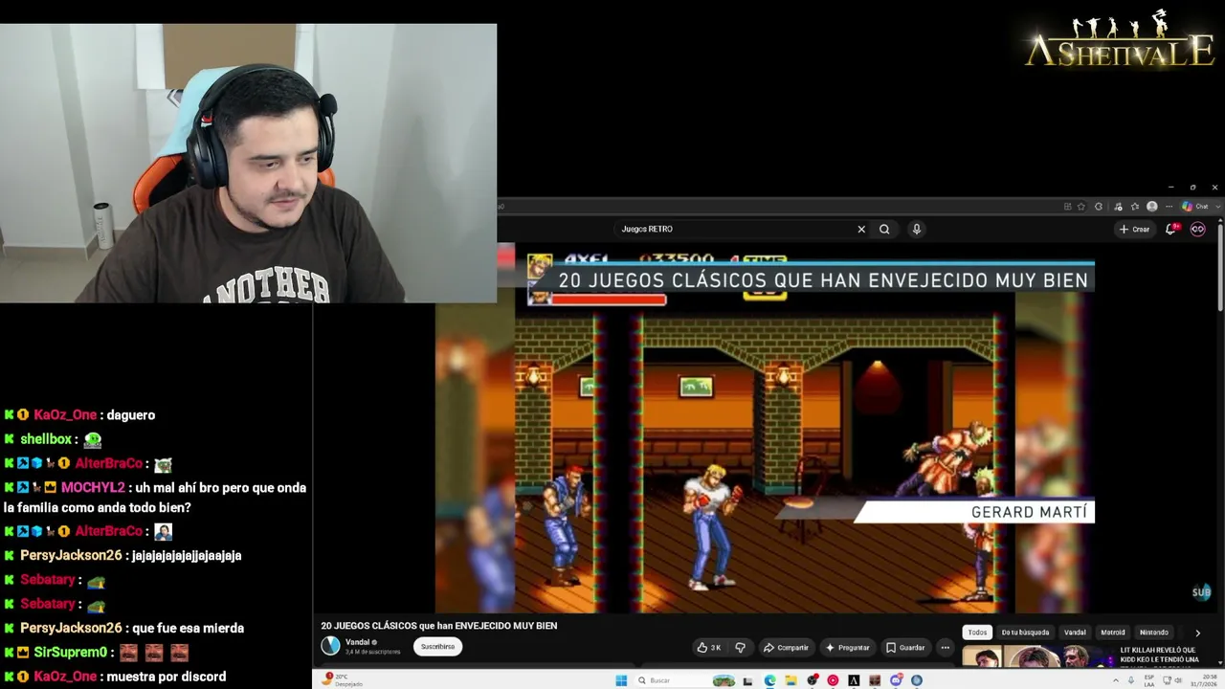Select the Todos filter chip

point(977,633)
